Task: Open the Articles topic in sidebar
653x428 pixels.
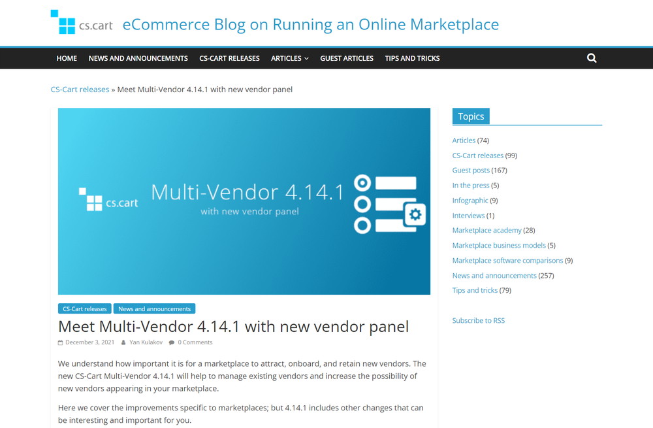Action: (464, 140)
